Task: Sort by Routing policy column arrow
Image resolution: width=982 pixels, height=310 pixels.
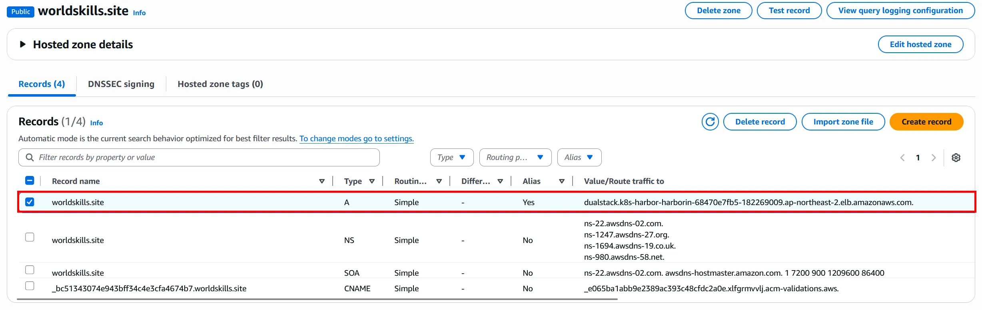Action: tap(439, 181)
